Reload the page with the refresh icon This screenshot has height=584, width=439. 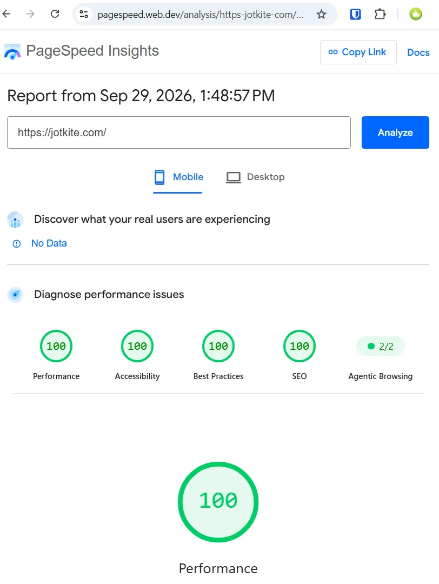click(55, 14)
